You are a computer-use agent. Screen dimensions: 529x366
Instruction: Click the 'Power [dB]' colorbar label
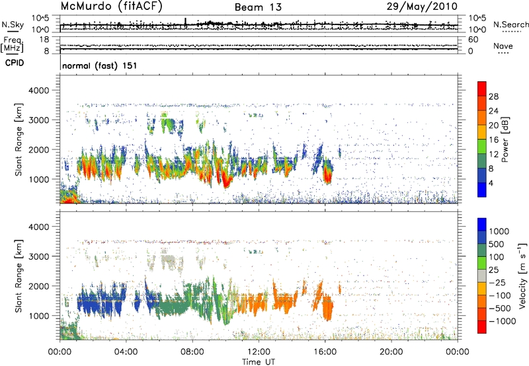coord(505,139)
